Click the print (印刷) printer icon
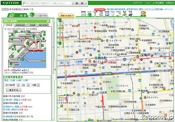The width and height of the screenshot is (175, 122). pos(130,14)
